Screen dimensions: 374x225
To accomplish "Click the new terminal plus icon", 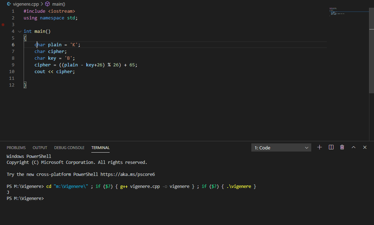I will click(320, 147).
